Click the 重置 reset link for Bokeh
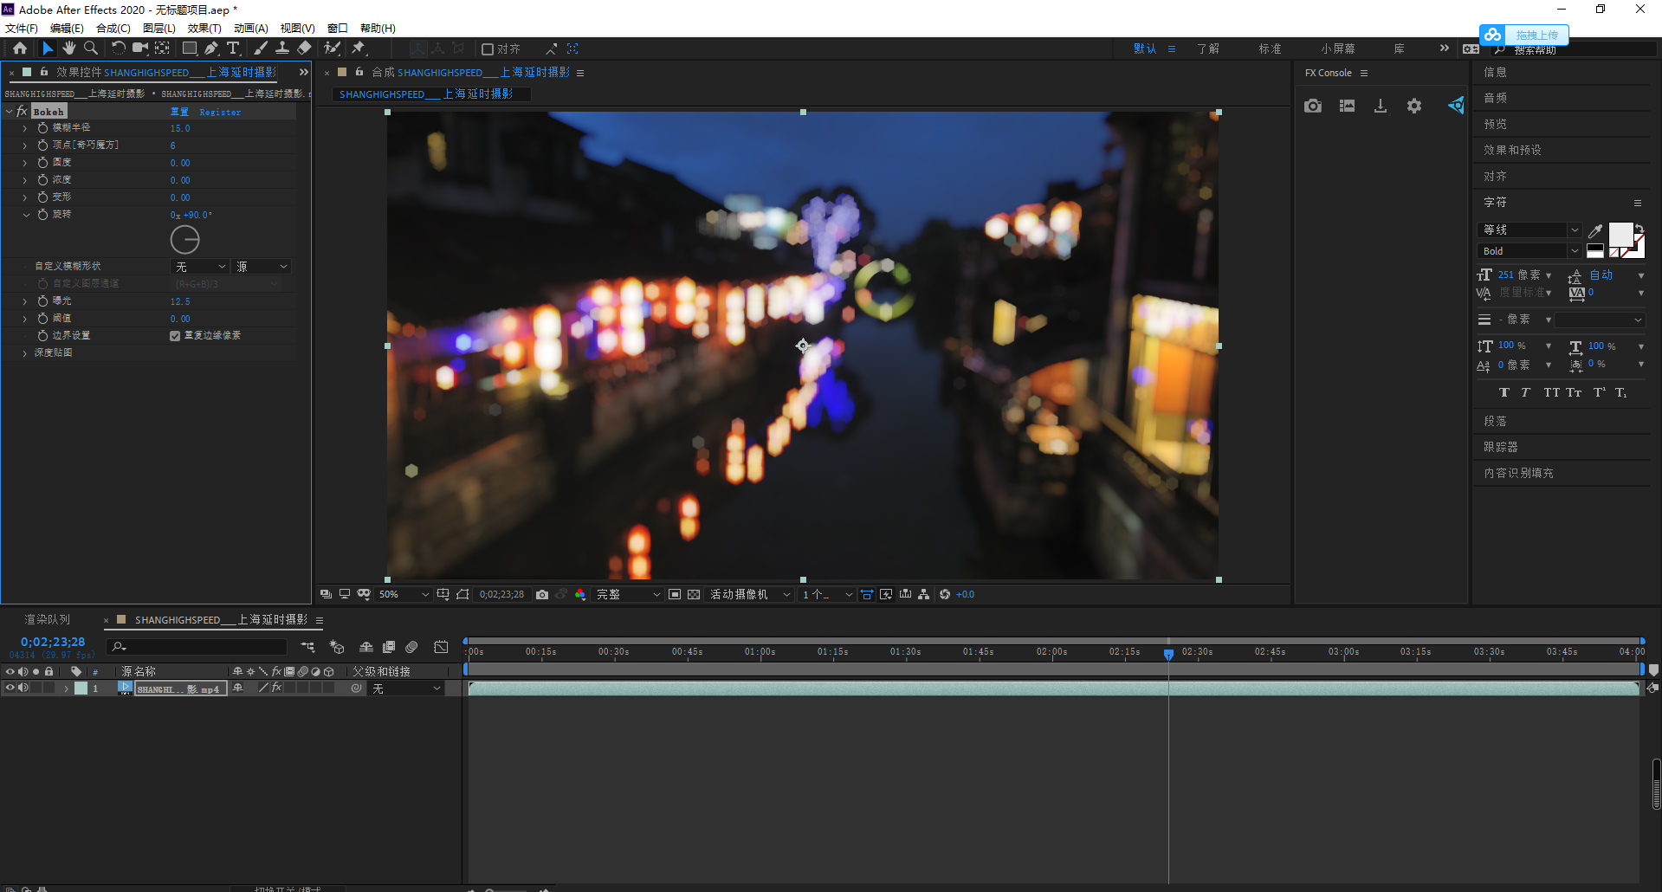Image resolution: width=1662 pixels, height=892 pixels. (179, 112)
